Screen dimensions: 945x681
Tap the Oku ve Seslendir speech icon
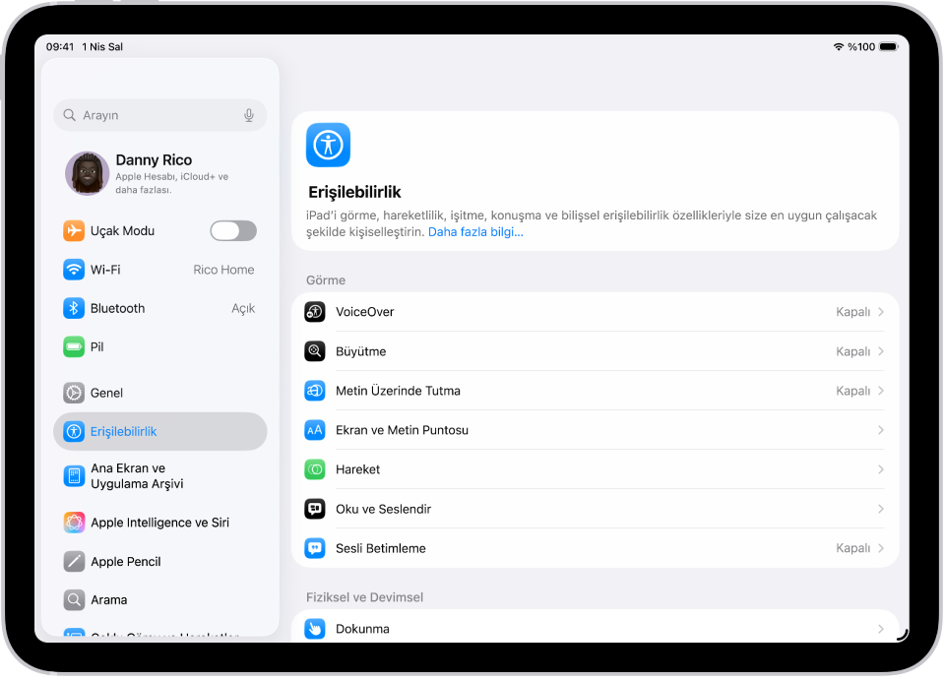point(315,509)
